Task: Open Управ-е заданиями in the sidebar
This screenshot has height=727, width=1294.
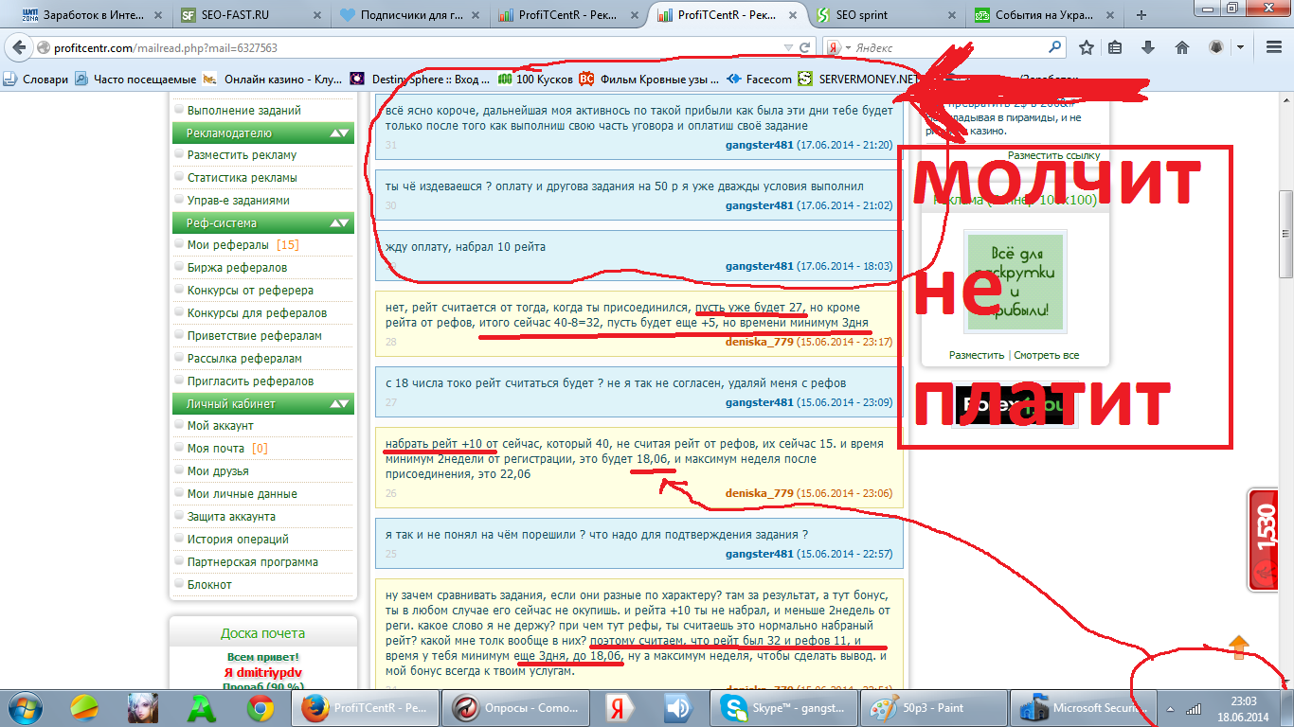Action: 238,201
